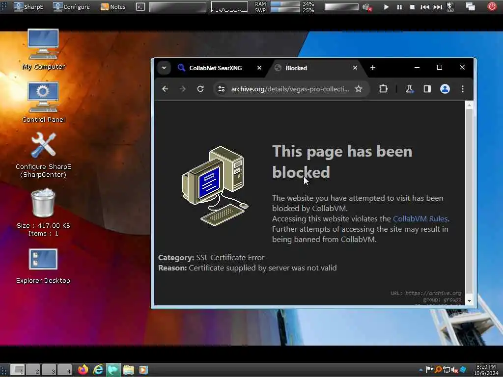Open the media player taskbar icon
Image resolution: width=503 pixels, height=377 pixels.
point(143,370)
